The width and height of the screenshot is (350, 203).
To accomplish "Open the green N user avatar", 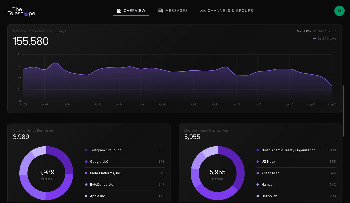I will [x=339, y=11].
